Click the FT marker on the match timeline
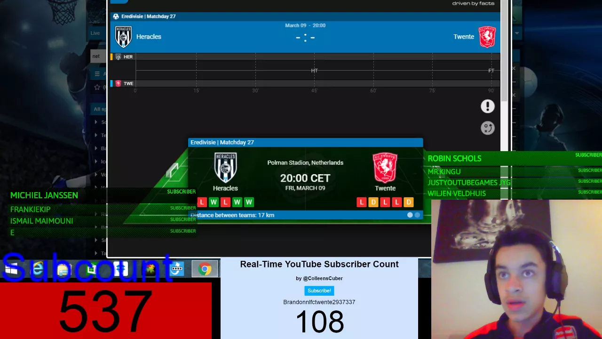Screen dimensions: 602x339 click(x=491, y=71)
